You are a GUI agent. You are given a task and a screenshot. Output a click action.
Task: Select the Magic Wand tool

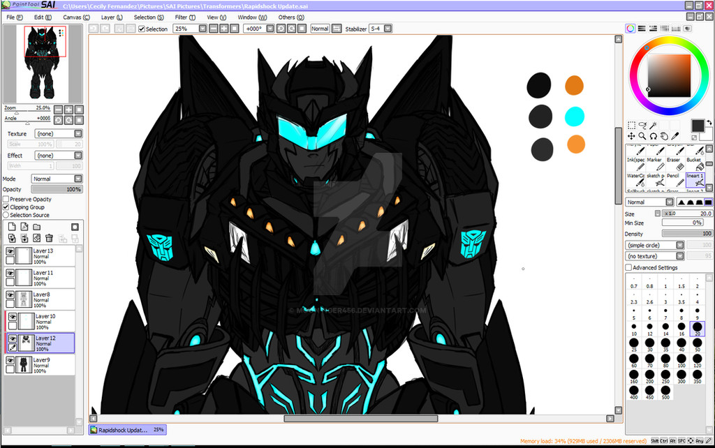654,126
